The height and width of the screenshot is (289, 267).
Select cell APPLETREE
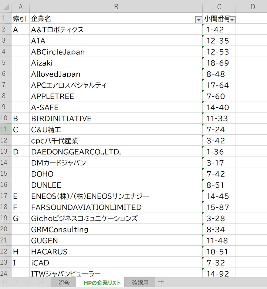[x=116, y=96]
